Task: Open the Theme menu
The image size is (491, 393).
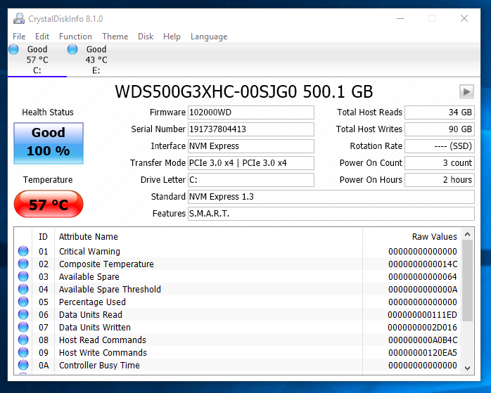Action: pos(115,37)
